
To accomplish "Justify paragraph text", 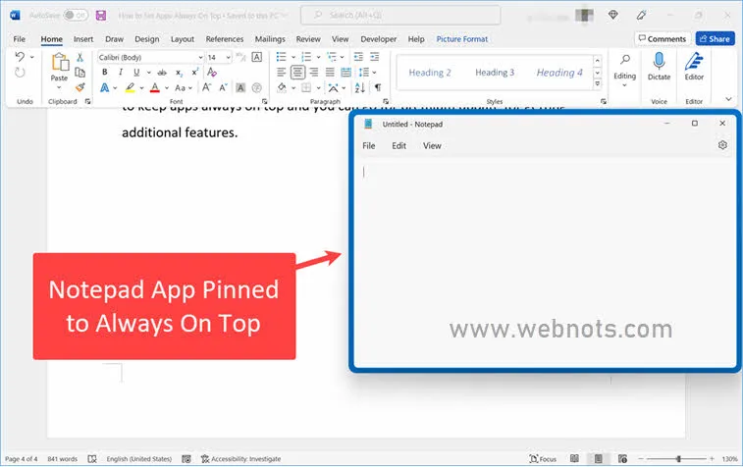I will 330,72.
